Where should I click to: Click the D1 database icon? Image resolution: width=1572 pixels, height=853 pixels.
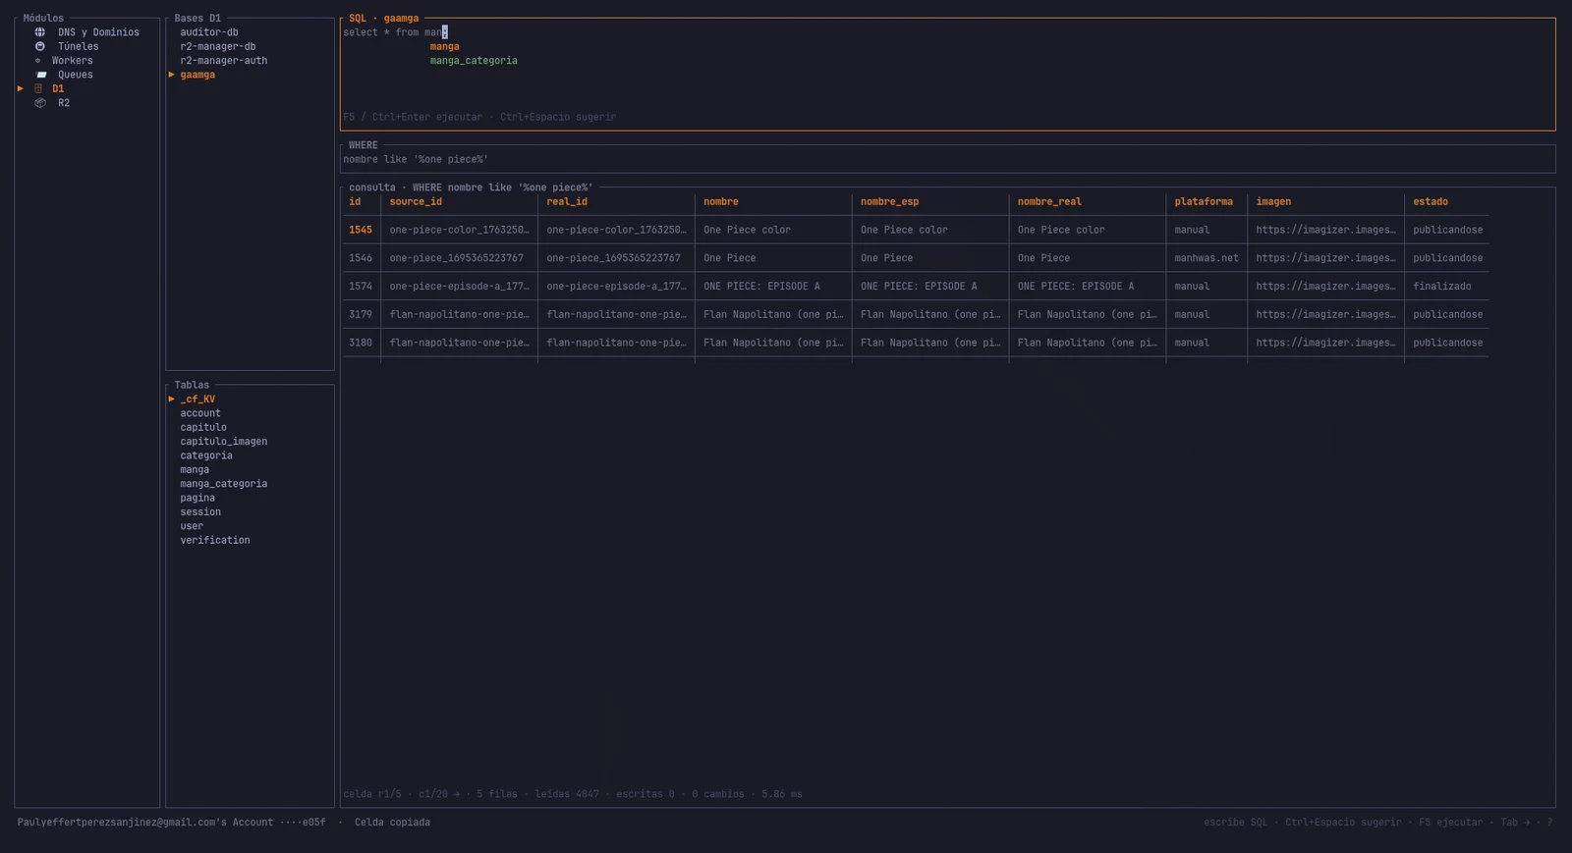[38, 88]
